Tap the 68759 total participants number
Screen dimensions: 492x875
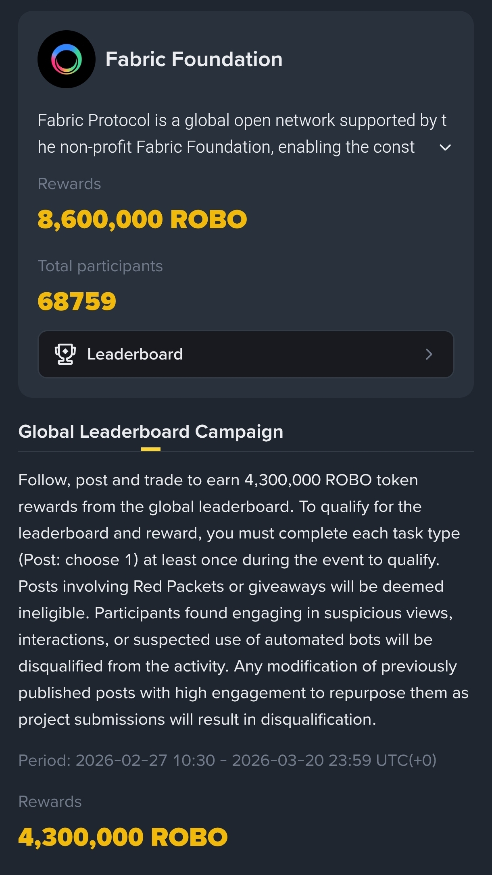(x=77, y=301)
